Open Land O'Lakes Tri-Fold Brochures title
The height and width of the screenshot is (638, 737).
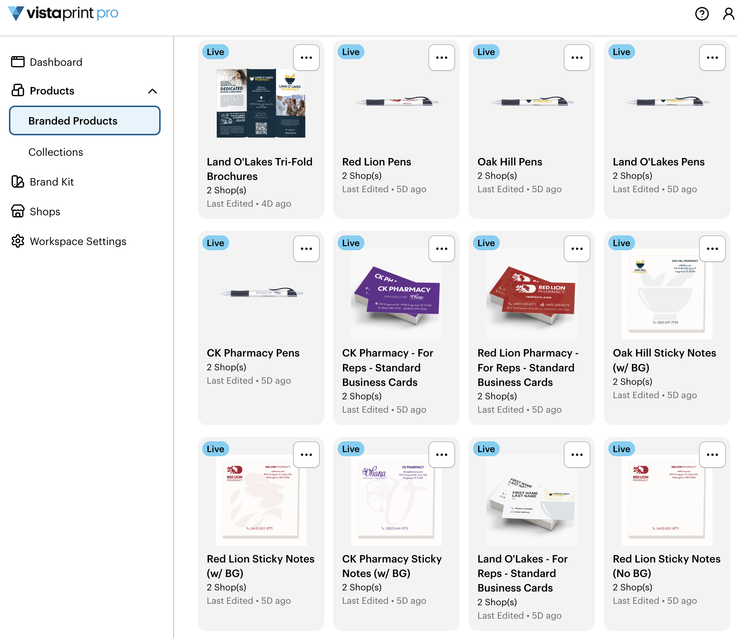coord(260,169)
